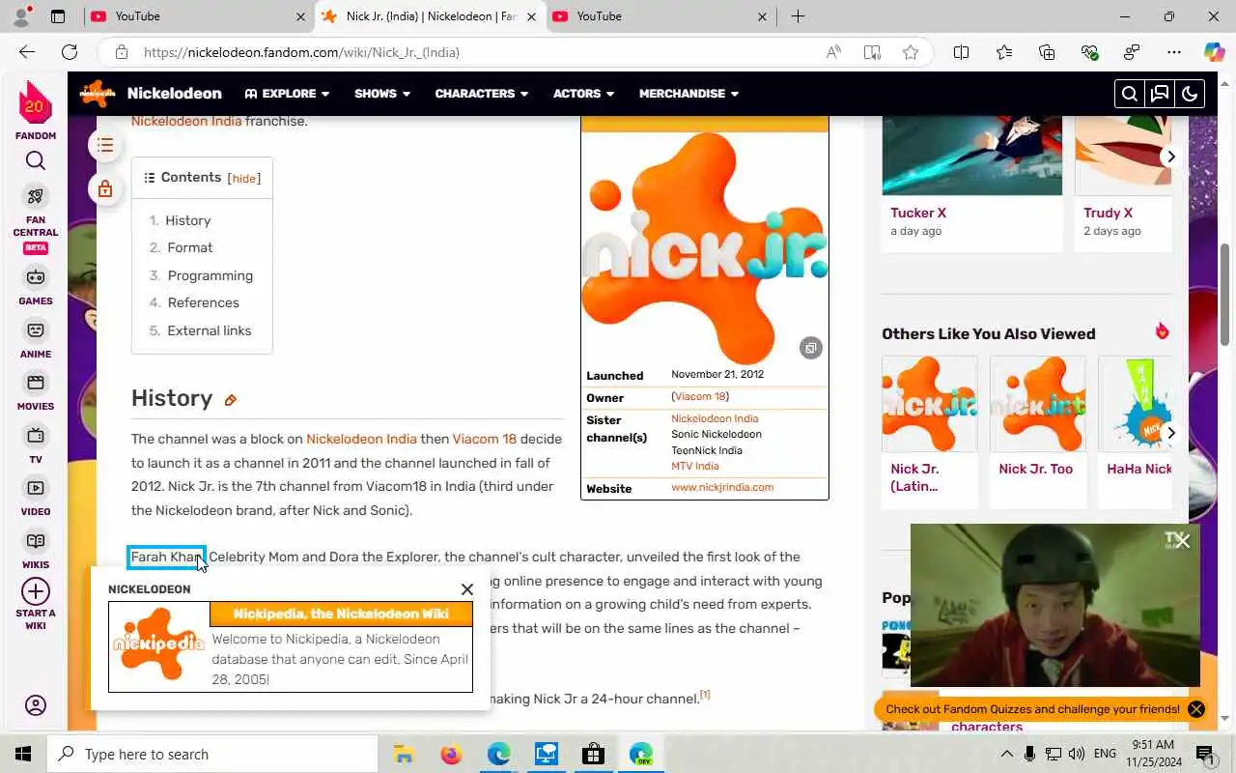Open the Farah Khan link
Viewport: 1236px width, 773px height.
pyautogui.click(x=166, y=558)
